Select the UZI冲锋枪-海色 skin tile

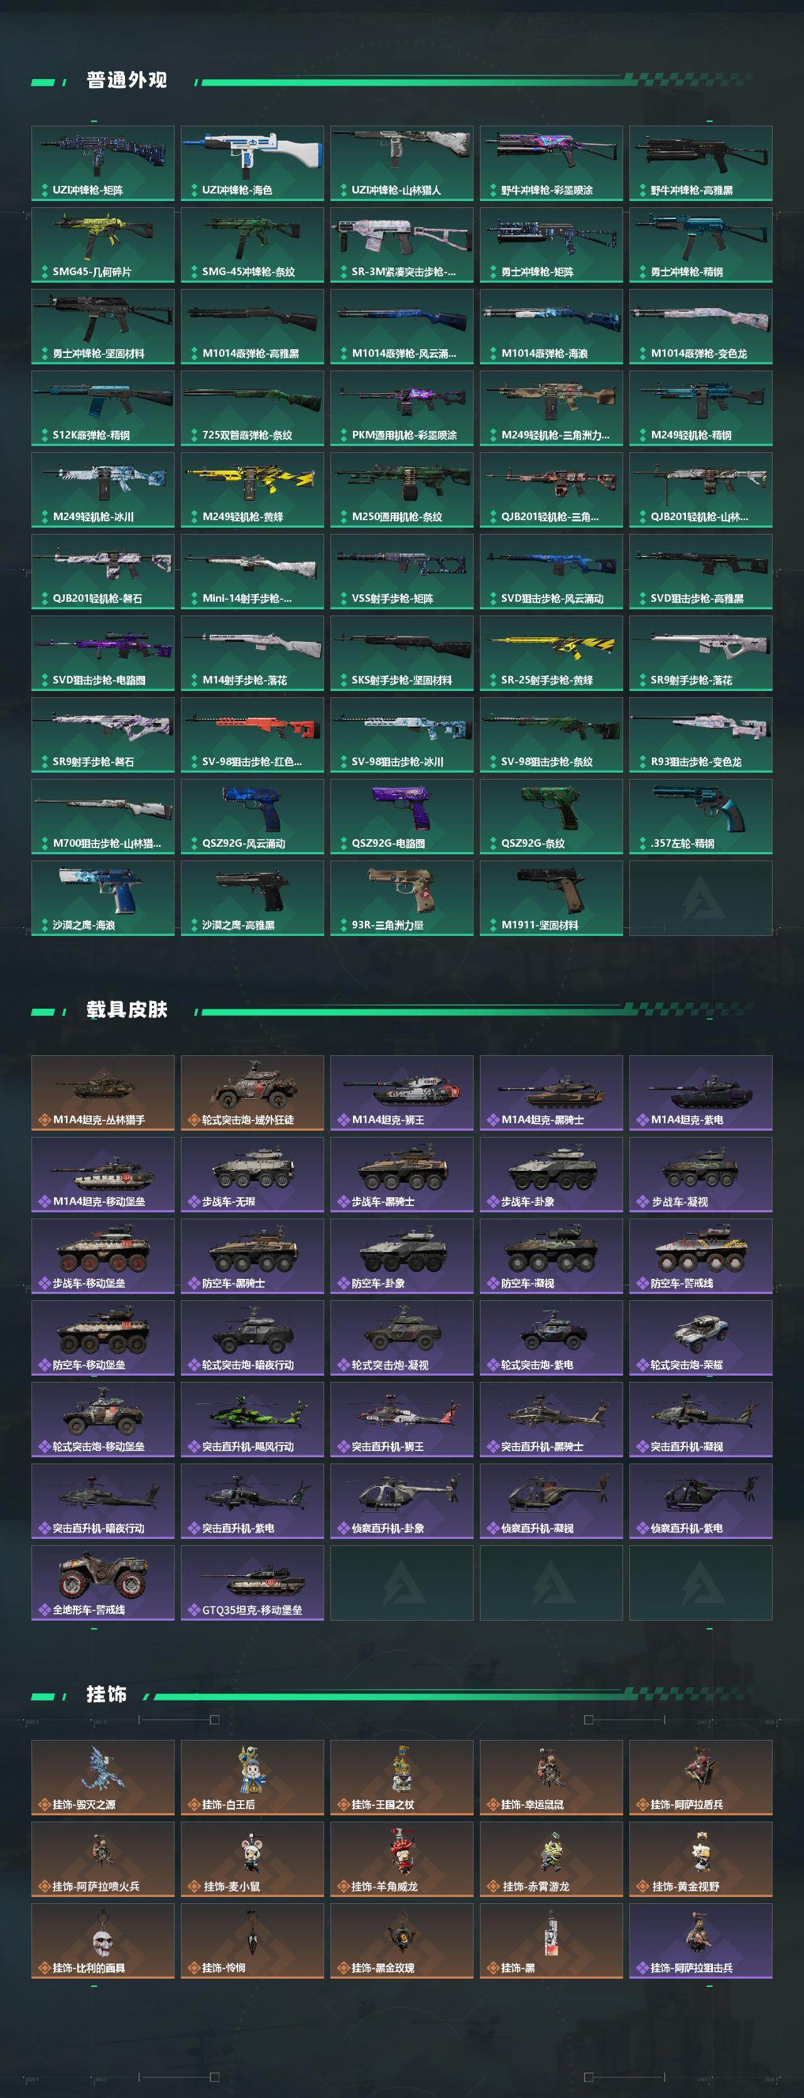252,163
